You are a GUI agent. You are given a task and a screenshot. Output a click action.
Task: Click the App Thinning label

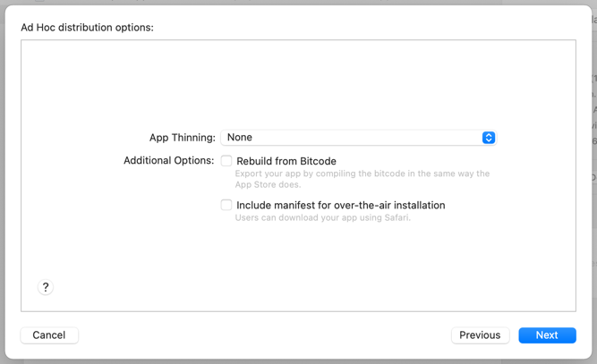click(183, 138)
